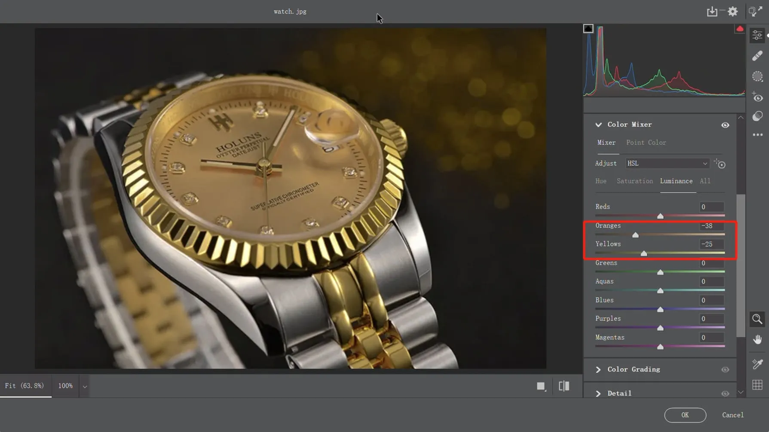
Task: Open the Presets panel icon
Action: point(757,116)
